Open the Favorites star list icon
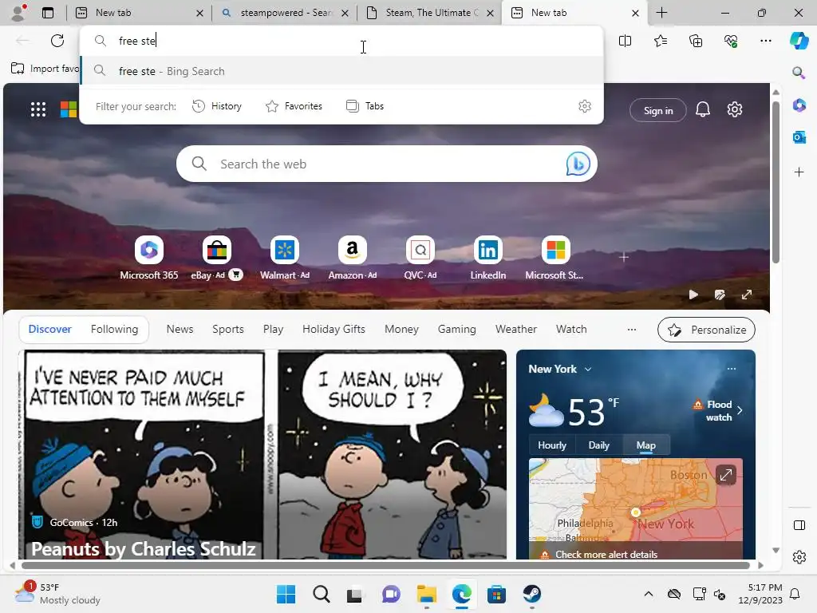Image resolution: width=817 pixels, height=613 pixels. [660, 41]
